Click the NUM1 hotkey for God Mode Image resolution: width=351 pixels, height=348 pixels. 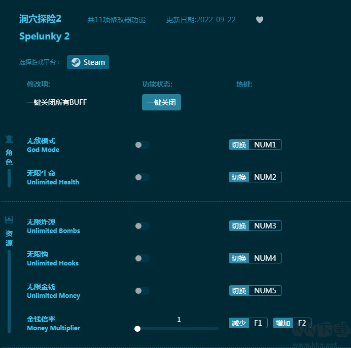255,144
